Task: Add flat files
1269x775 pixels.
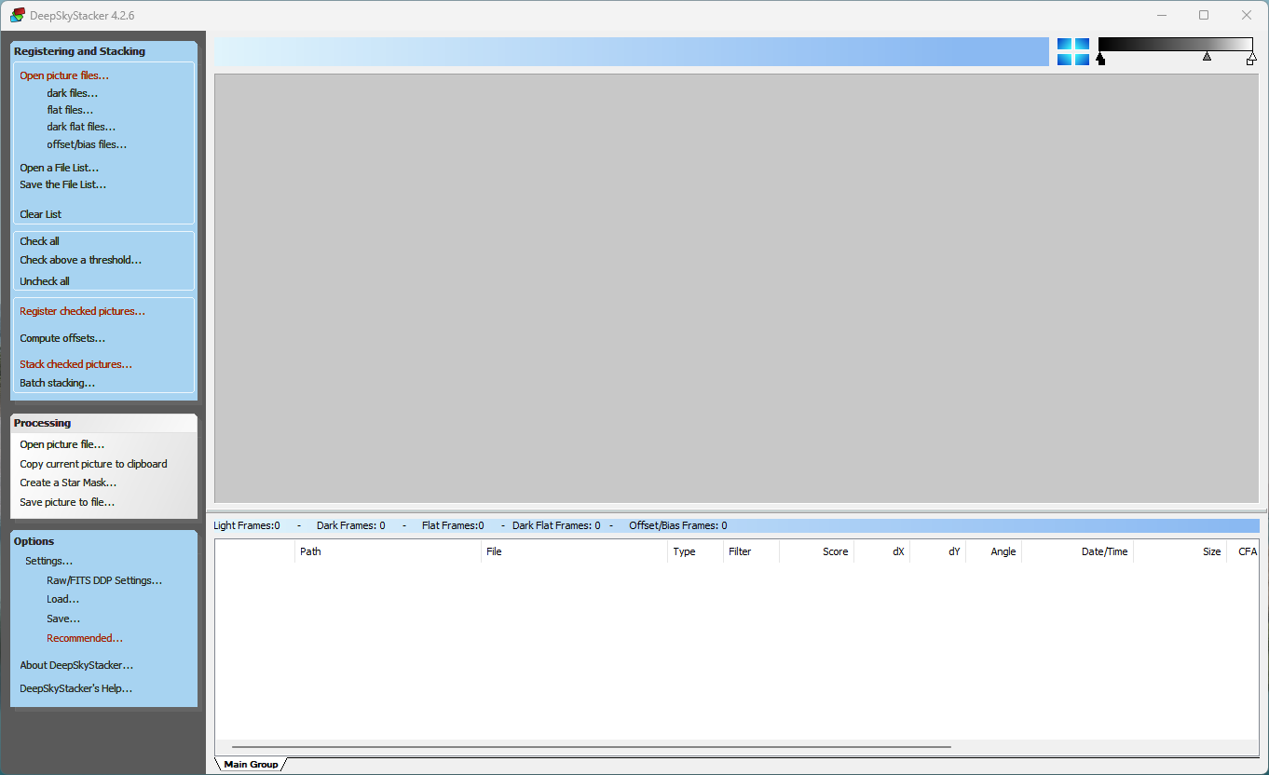Action: pyautogui.click(x=70, y=110)
